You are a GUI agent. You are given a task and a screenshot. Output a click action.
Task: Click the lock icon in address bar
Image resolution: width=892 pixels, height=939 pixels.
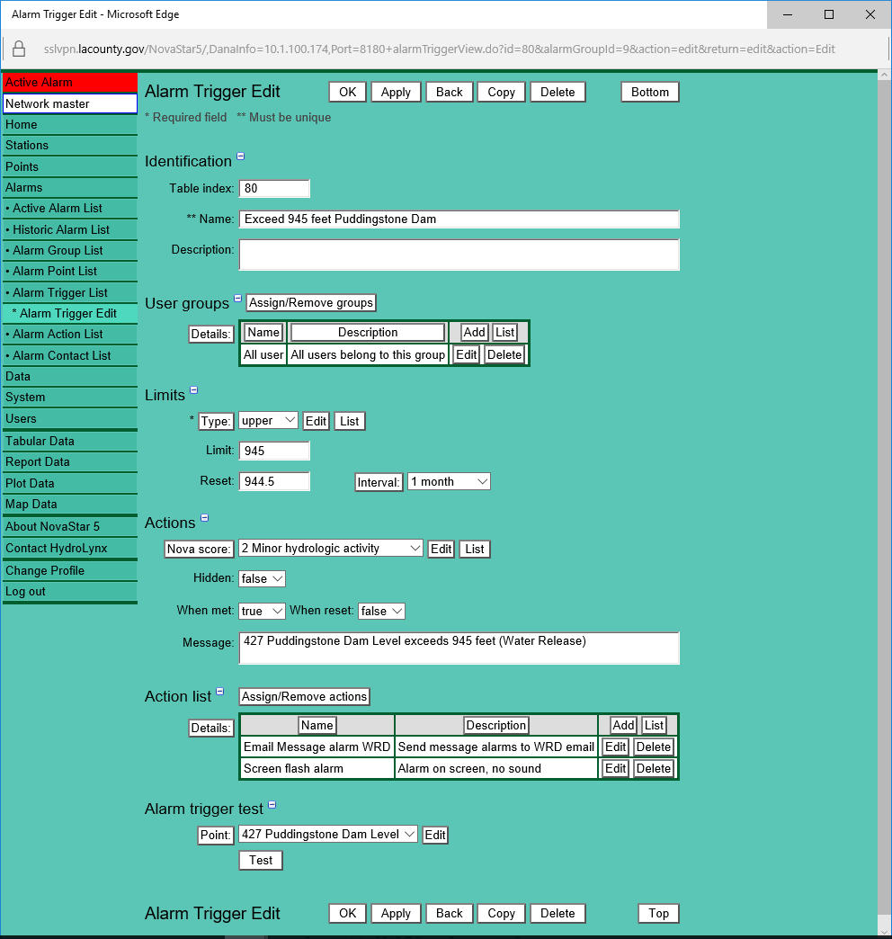click(x=18, y=49)
